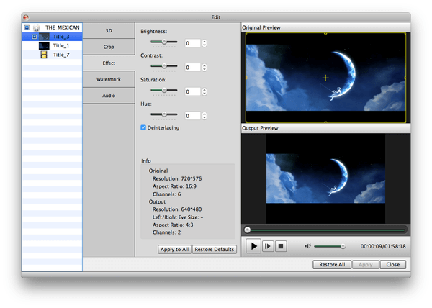Click the Brightness stepper arrows
The width and height of the screenshot is (432, 308).
pyautogui.click(x=204, y=43)
